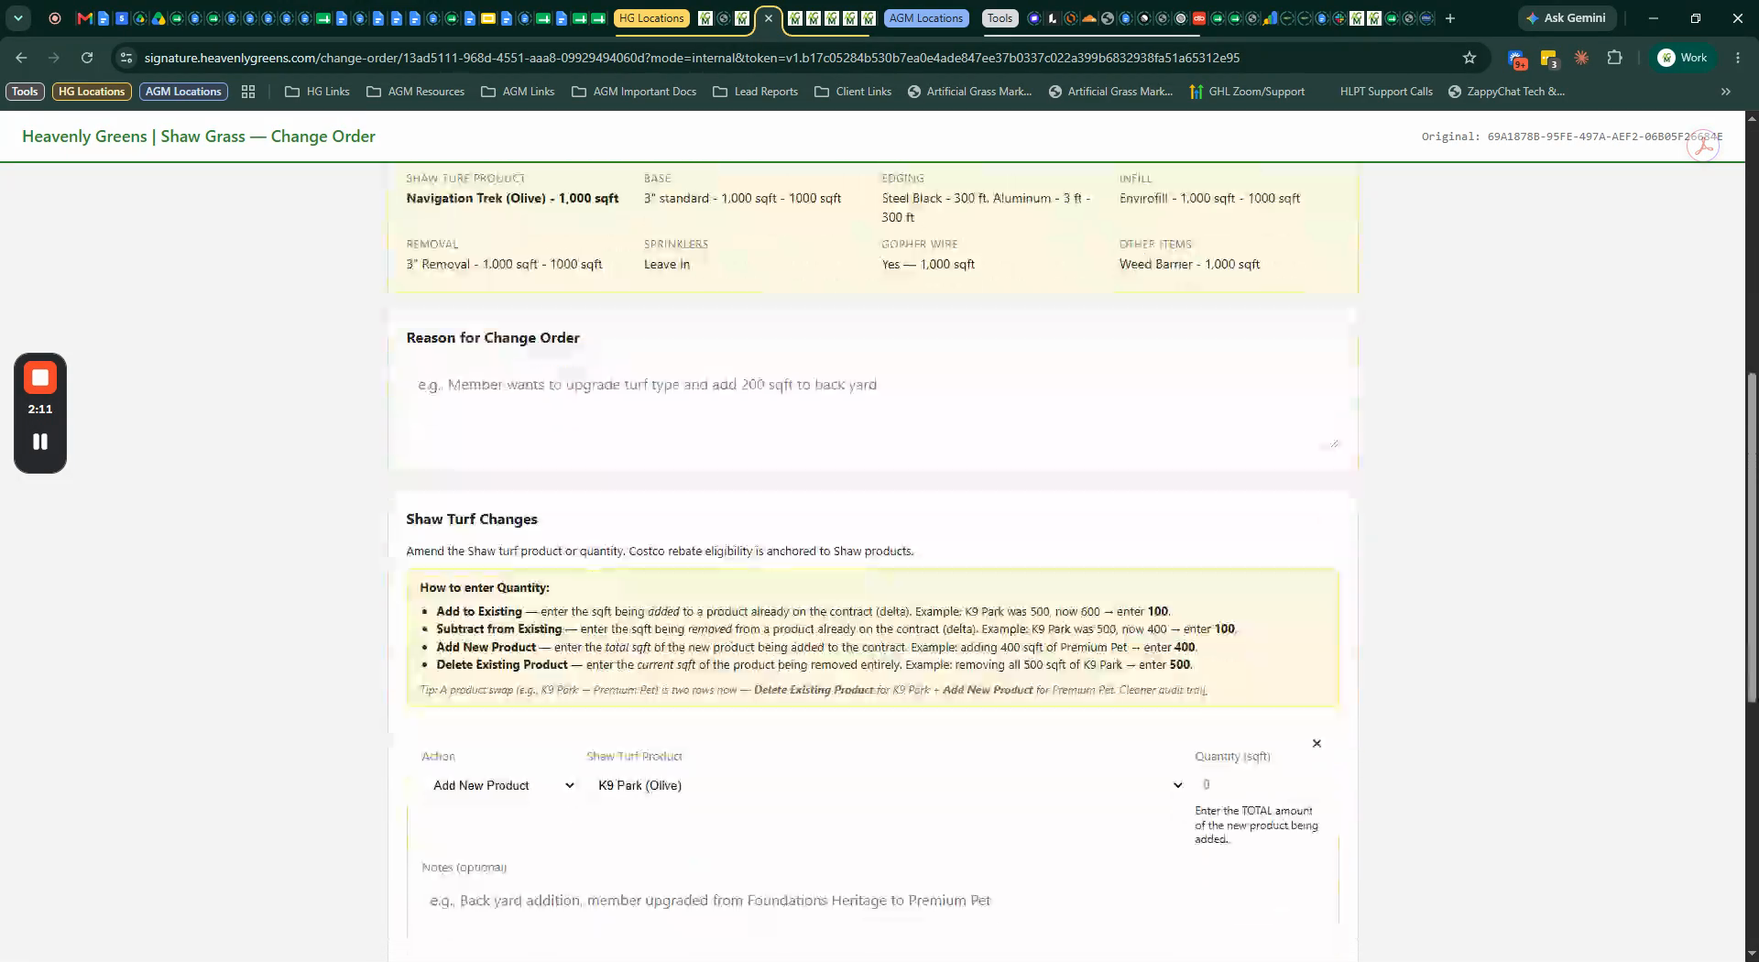
Task: Open the Extensions puzzle menu
Action: [x=1614, y=58]
